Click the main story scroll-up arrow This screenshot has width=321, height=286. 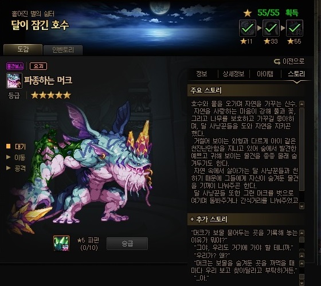[x=302, y=104]
